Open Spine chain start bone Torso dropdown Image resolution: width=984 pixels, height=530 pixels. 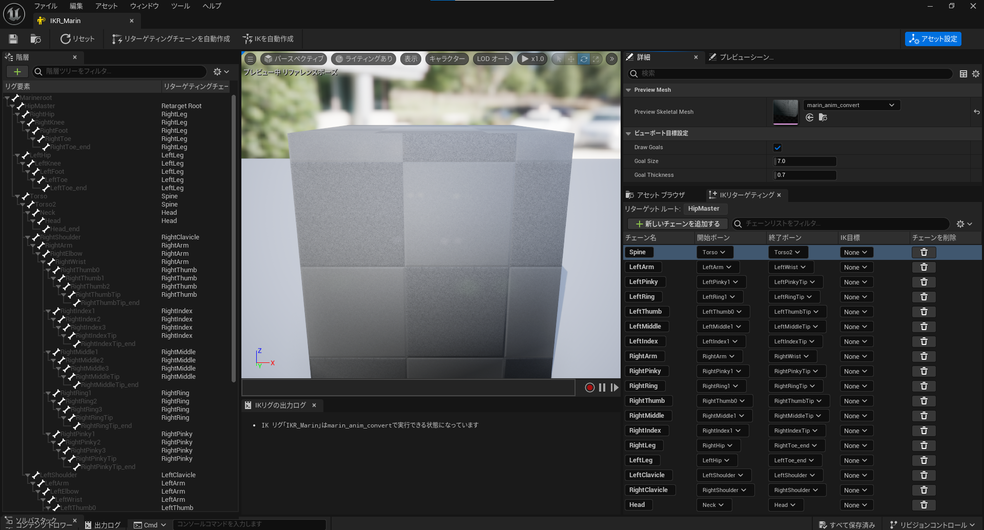[714, 252]
